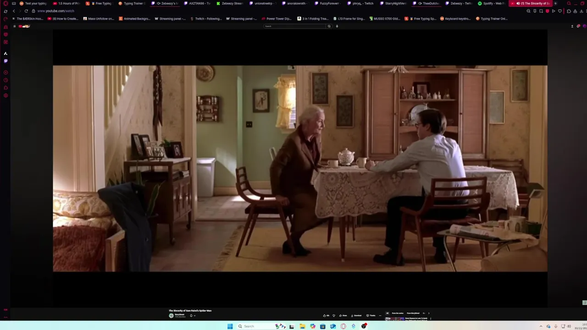Dislike the video with thumbs down
The height and width of the screenshot is (330, 587).
[x=334, y=316]
